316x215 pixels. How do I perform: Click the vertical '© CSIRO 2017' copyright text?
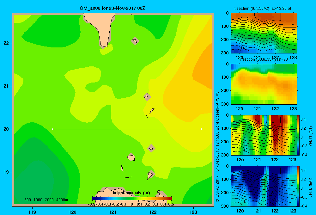click(x=217, y=189)
